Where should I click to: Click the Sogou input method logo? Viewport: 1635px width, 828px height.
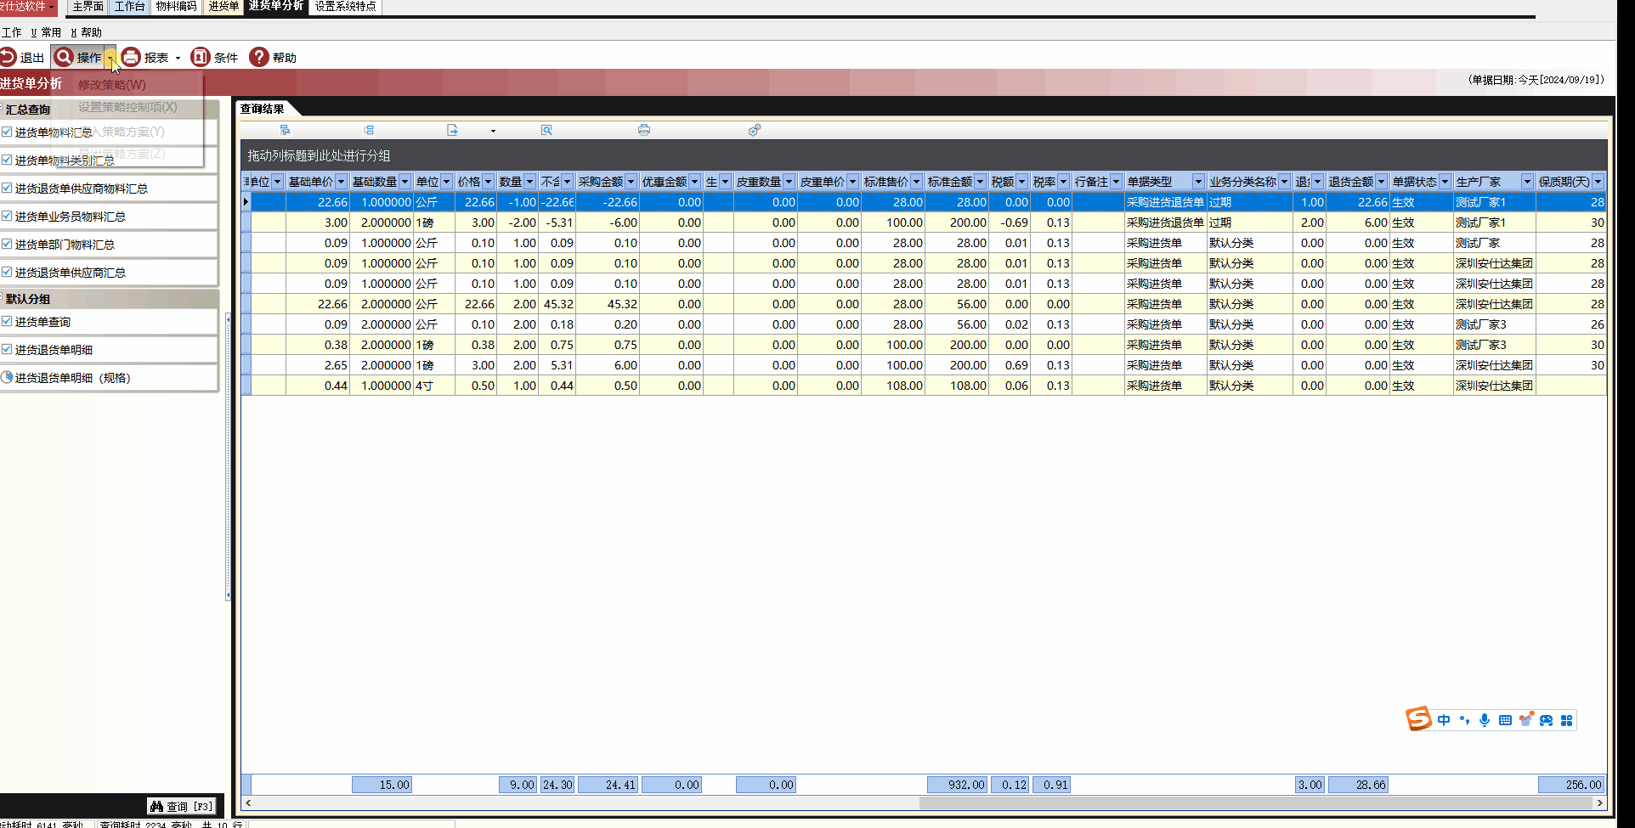1418,719
